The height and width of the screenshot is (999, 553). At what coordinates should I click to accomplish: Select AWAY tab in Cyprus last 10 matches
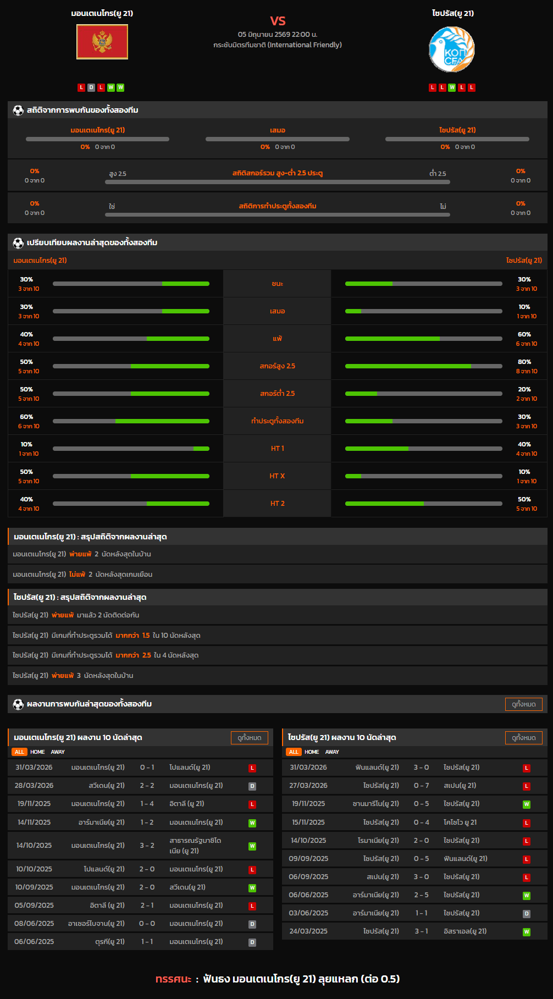pyautogui.click(x=332, y=752)
